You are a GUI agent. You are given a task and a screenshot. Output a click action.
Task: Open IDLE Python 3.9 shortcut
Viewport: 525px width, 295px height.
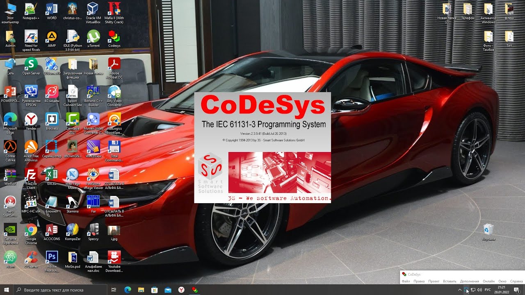tap(73, 41)
